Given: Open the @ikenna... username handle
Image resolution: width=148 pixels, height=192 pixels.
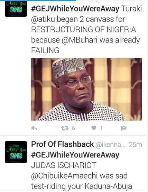Looking at the screenshot, I should pos(110,145).
